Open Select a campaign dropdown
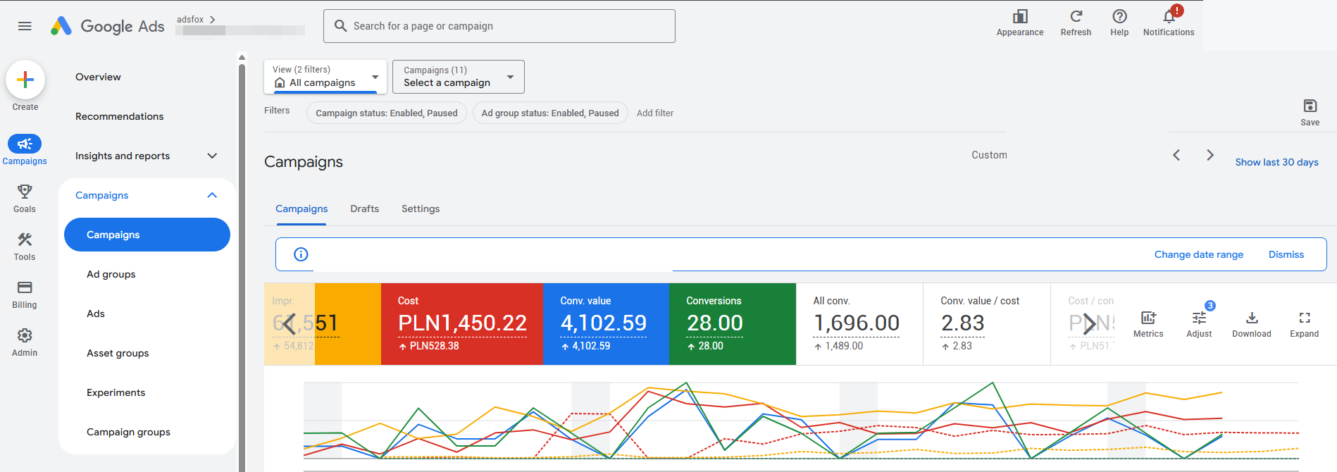Viewport: 1337px width, 472px height. point(458,76)
